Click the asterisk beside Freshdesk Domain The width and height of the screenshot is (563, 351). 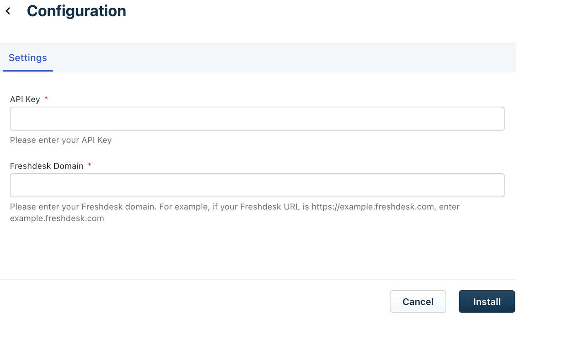[89, 165]
